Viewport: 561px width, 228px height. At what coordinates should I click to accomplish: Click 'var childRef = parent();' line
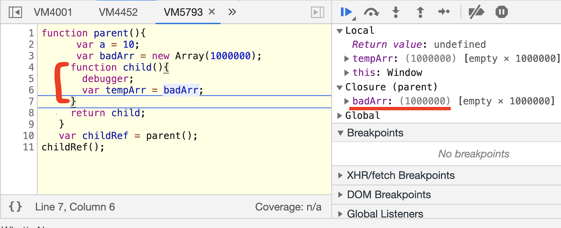(128, 136)
